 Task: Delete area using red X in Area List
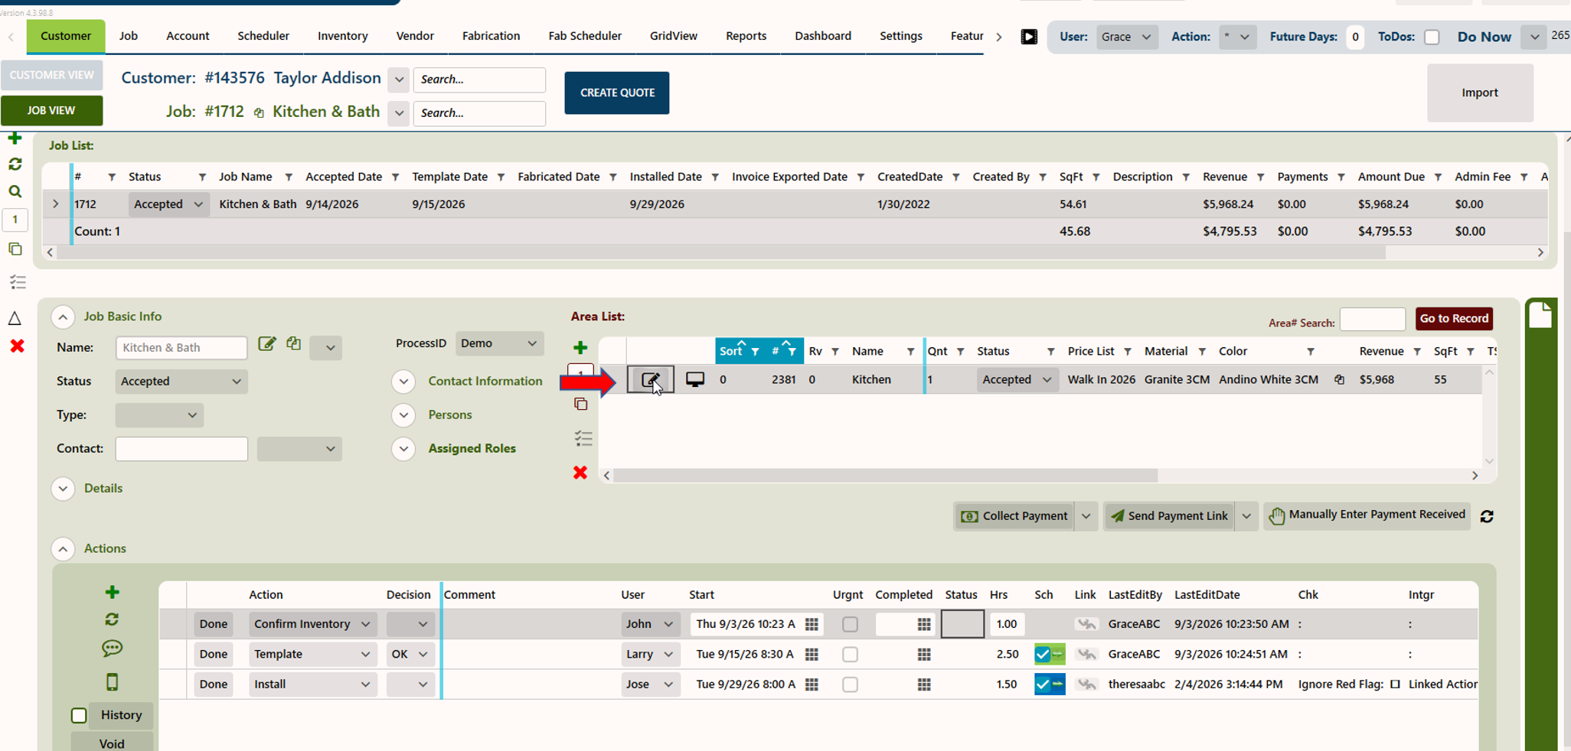pyautogui.click(x=580, y=473)
